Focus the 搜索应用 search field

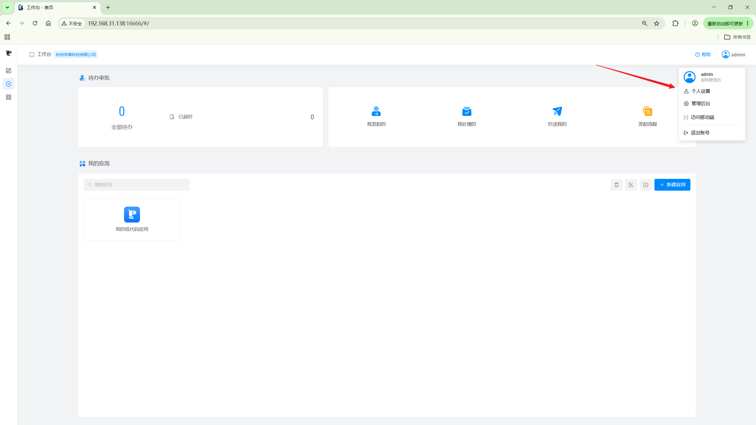137,185
